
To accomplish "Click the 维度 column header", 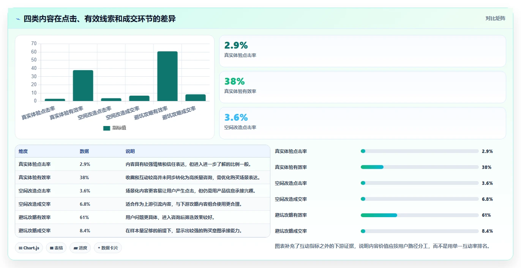I will coord(23,151).
